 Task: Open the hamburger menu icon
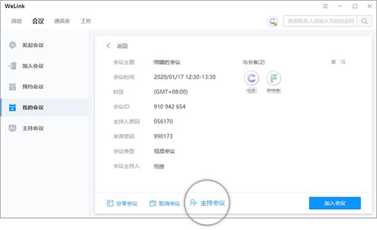pos(325,6)
